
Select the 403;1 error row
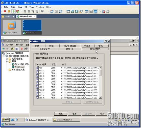click(68, 87)
